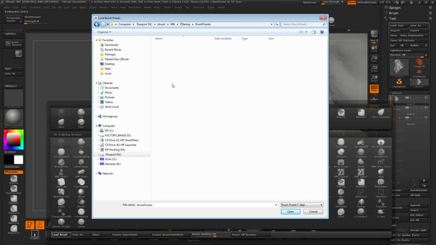Select the Cylinder3D tool
The width and height of the screenshot is (436, 245).
[419, 63]
